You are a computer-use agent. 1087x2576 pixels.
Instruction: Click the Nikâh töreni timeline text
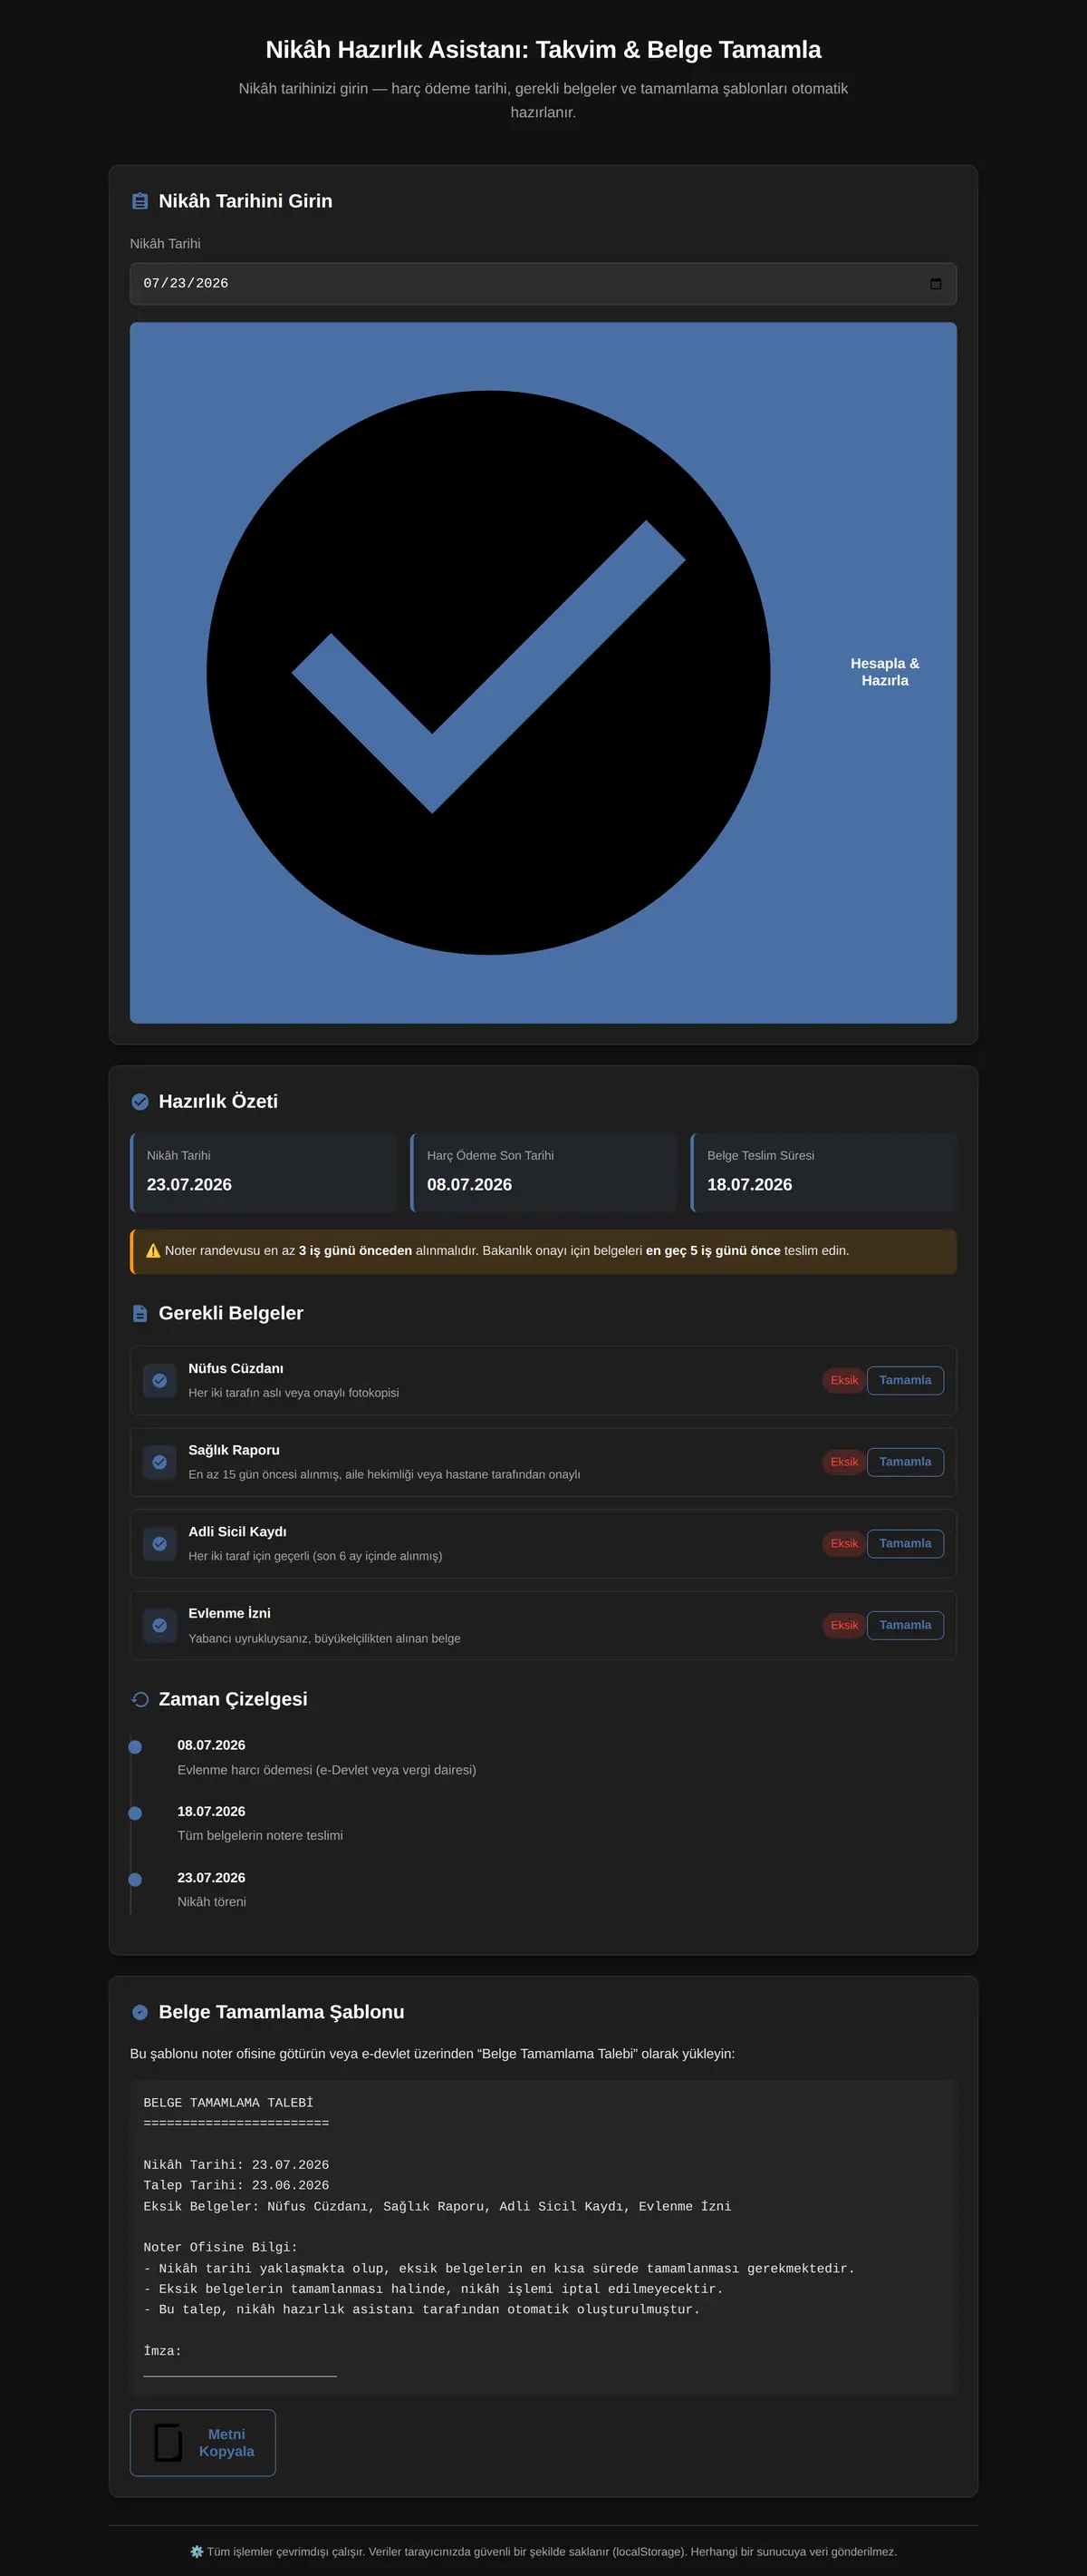pyautogui.click(x=212, y=1902)
